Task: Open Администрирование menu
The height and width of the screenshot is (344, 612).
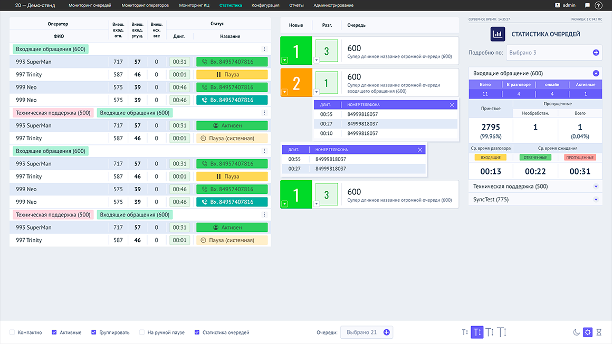Action: (x=333, y=5)
